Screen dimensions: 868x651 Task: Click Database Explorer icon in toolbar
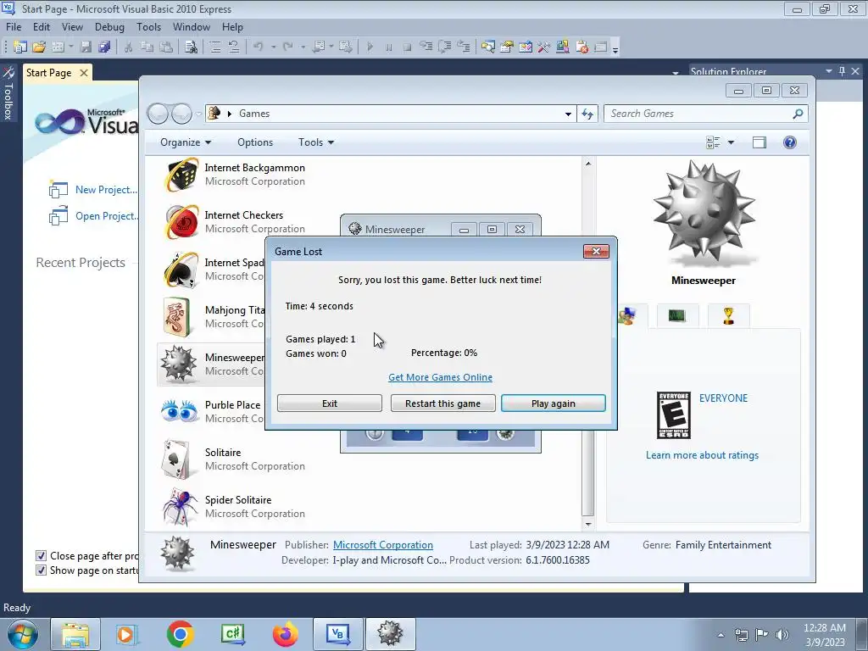563,47
